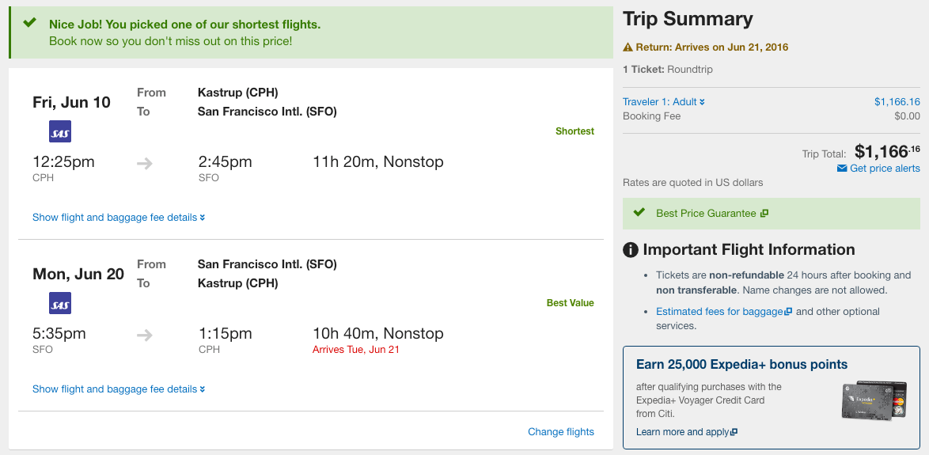Click the envelope icon beside Get price alerts

[x=842, y=169]
